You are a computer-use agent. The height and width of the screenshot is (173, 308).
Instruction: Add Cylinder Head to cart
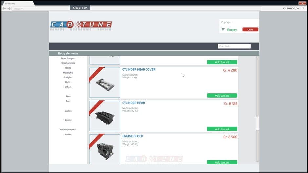pos(222,129)
